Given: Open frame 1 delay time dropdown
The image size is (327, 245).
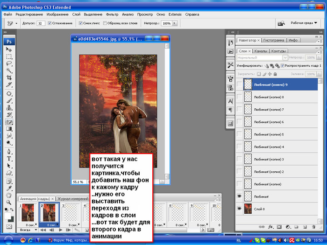Looking at the screenshot, I should pyautogui.click(x=36, y=224).
